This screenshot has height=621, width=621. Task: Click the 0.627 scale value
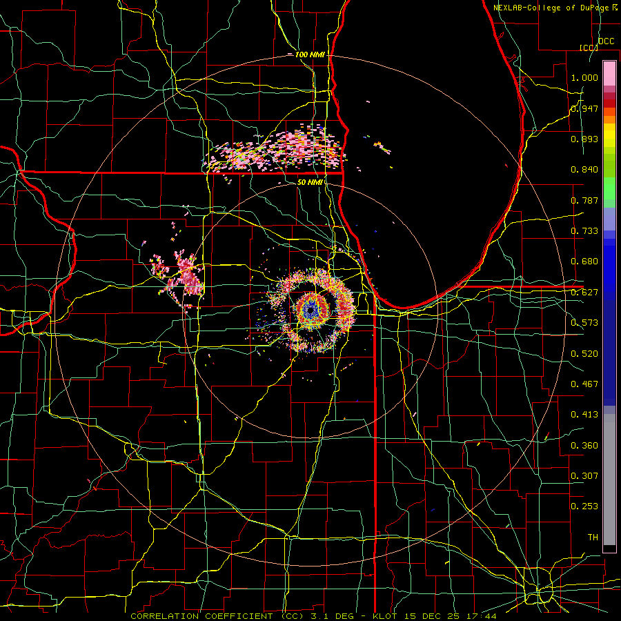[x=584, y=293]
